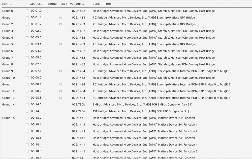
Task: Click reset icon for address 00:01.2
Action: pos(60,24)
